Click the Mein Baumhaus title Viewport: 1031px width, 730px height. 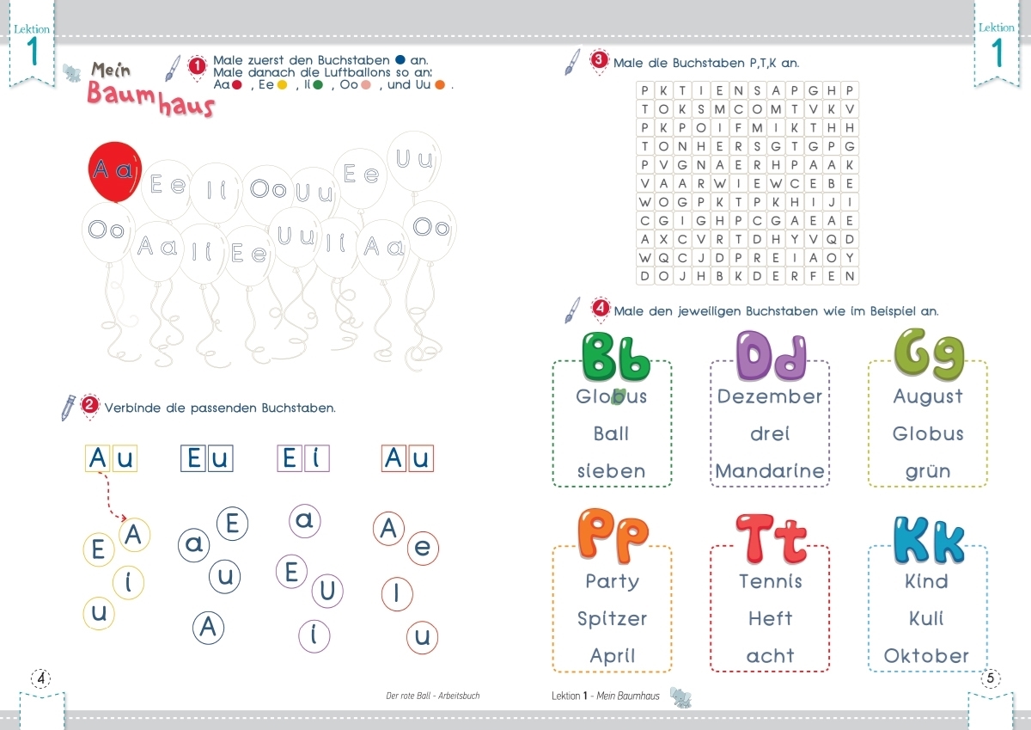pyautogui.click(x=151, y=89)
